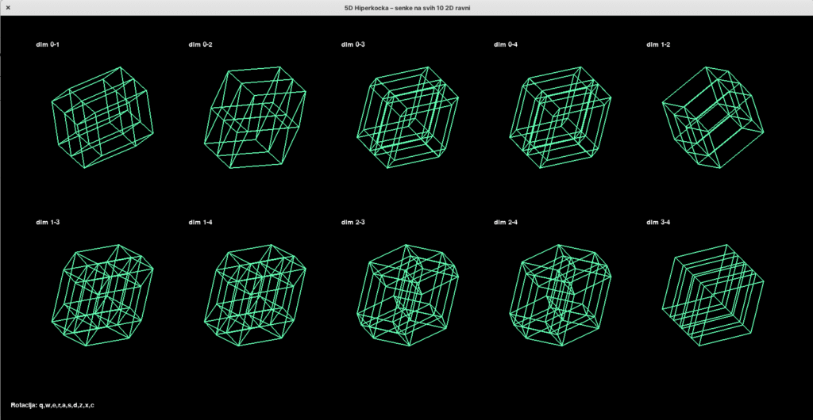Viewport: 813px width, 420px height.
Task: Click the 'dim 1-3' label
Action: click(48, 223)
